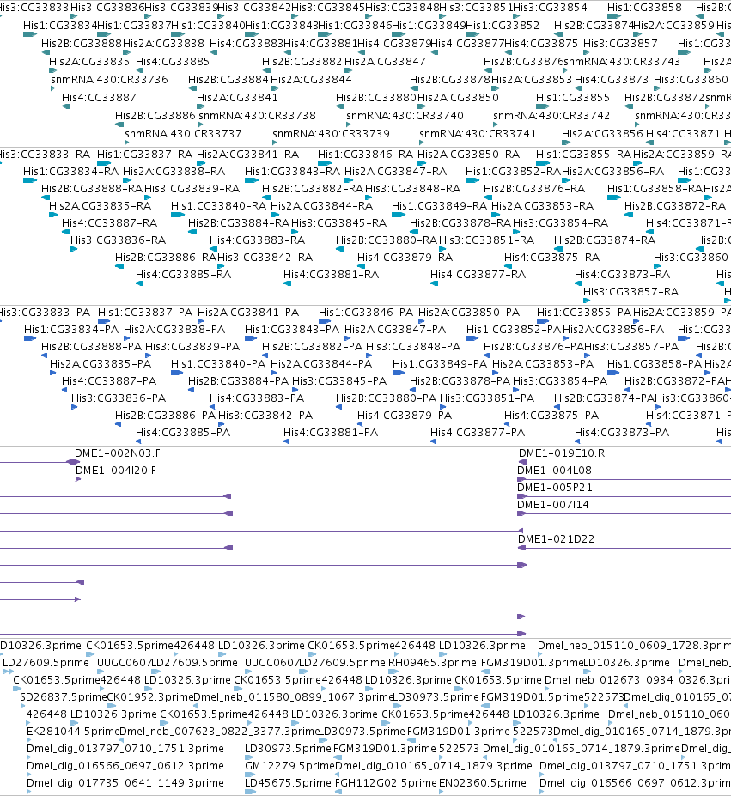Click the His3:CG33857 gene label
Viewport: 731px width, 796px height.
coord(620,43)
